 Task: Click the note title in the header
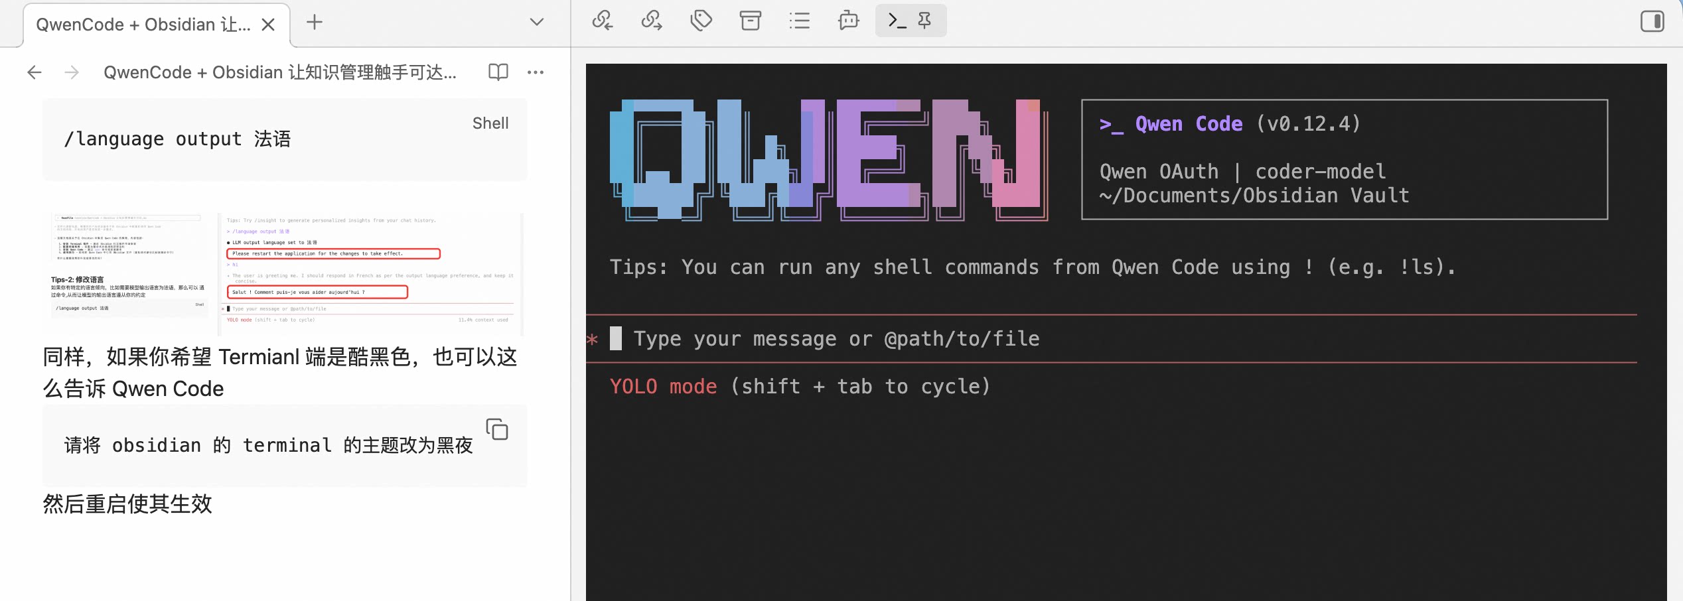coord(280,72)
